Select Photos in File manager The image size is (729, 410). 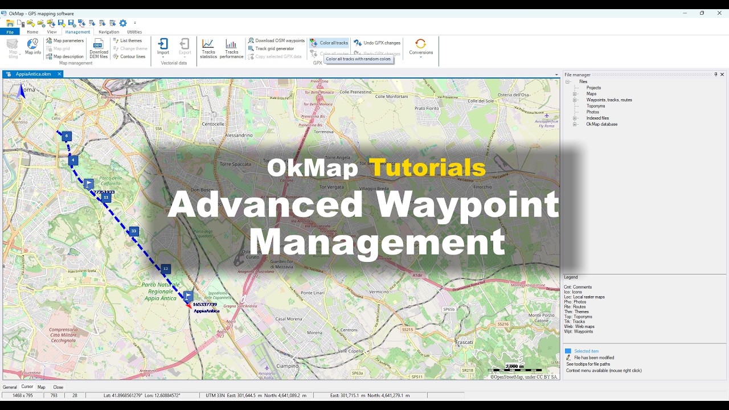coord(593,112)
